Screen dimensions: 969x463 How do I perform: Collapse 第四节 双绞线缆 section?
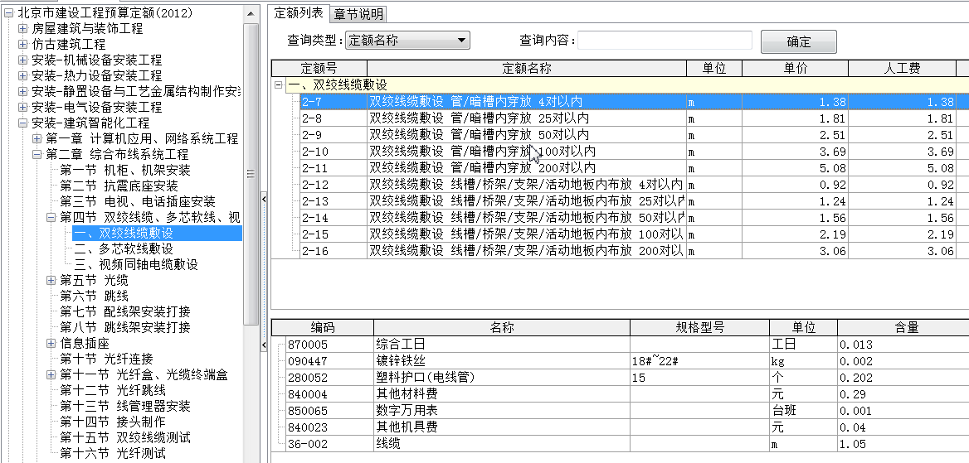click(51, 217)
